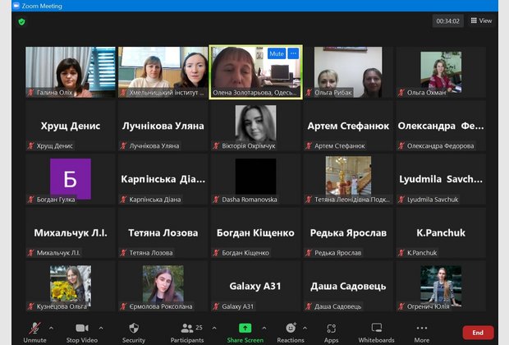509x345 pixels.
Task: Click Тетяна Леонідівна profile picture
Action: click(348, 176)
